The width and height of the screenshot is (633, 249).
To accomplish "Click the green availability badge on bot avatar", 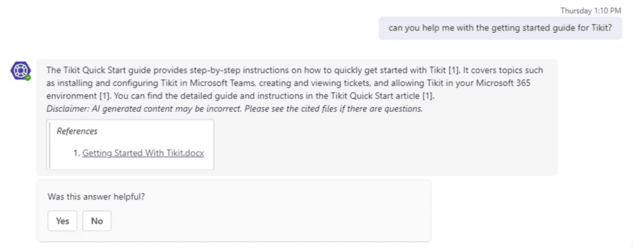I will click(27, 77).
